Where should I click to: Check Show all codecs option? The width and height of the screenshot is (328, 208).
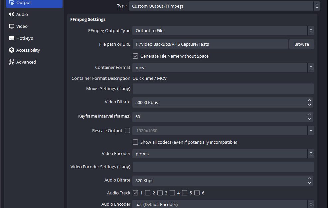(x=135, y=142)
